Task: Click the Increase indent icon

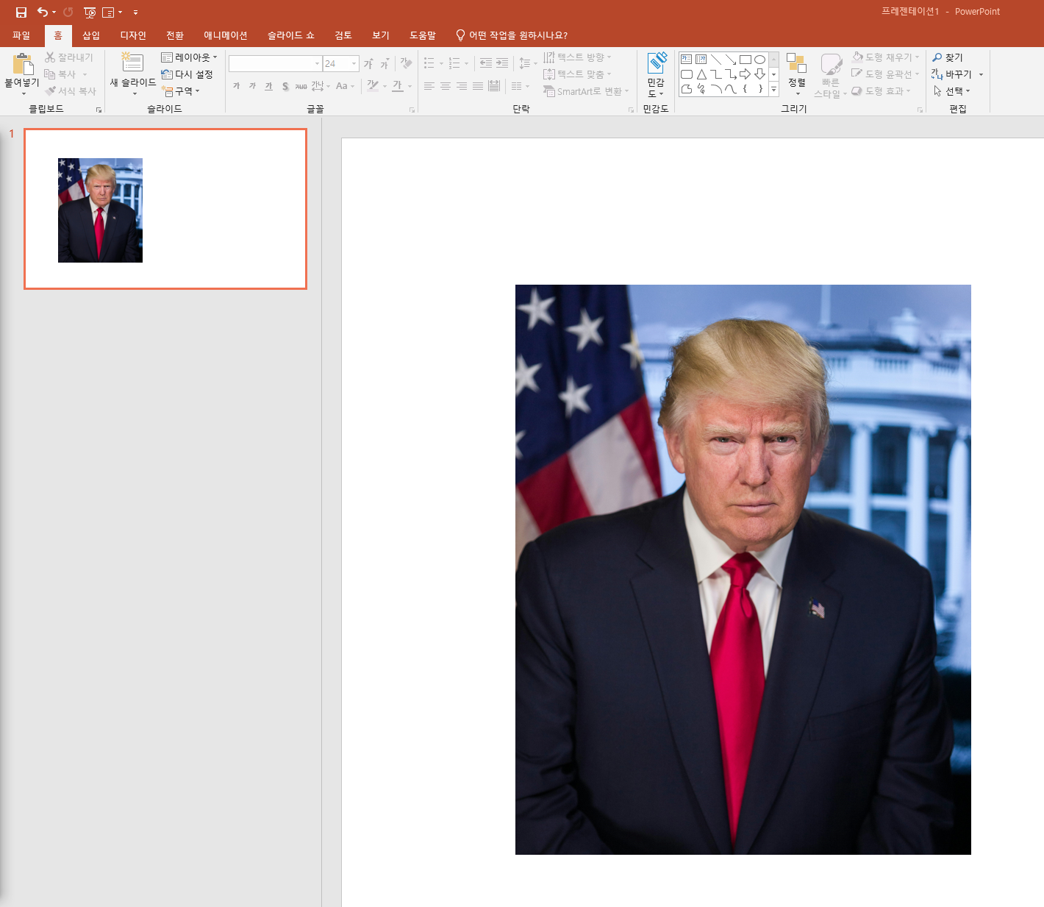Action: [502, 63]
